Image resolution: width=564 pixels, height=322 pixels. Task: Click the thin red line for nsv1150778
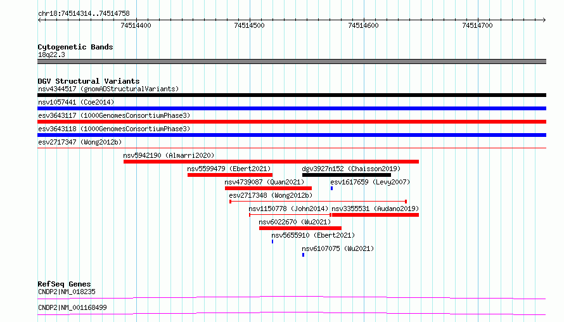click(x=290, y=215)
